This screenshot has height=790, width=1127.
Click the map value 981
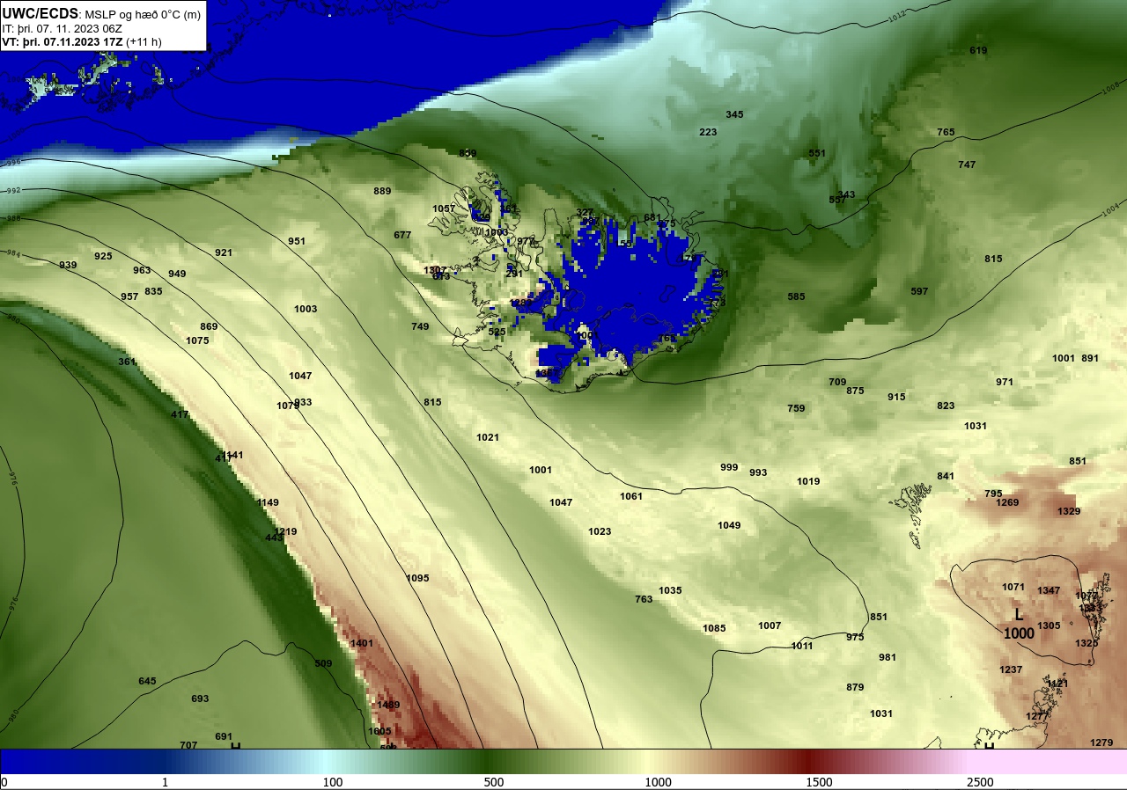pyautogui.click(x=888, y=657)
